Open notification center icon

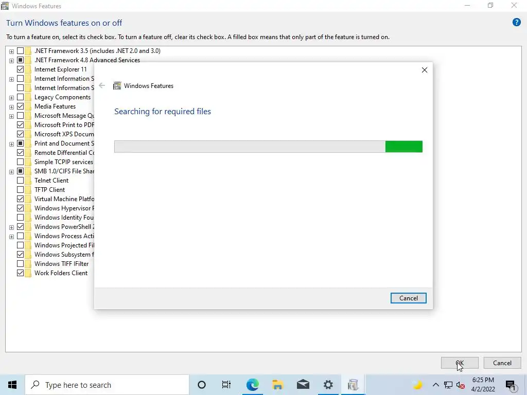pyautogui.click(x=511, y=385)
